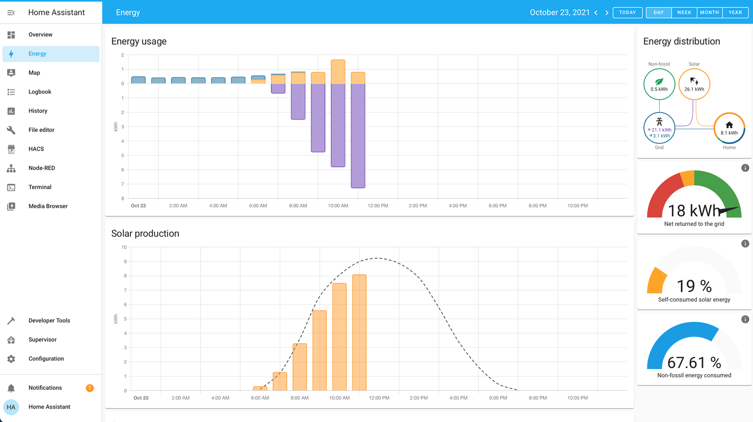Open Developer Tools
The width and height of the screenshot is (753, 422).
(x=49, y=321)
